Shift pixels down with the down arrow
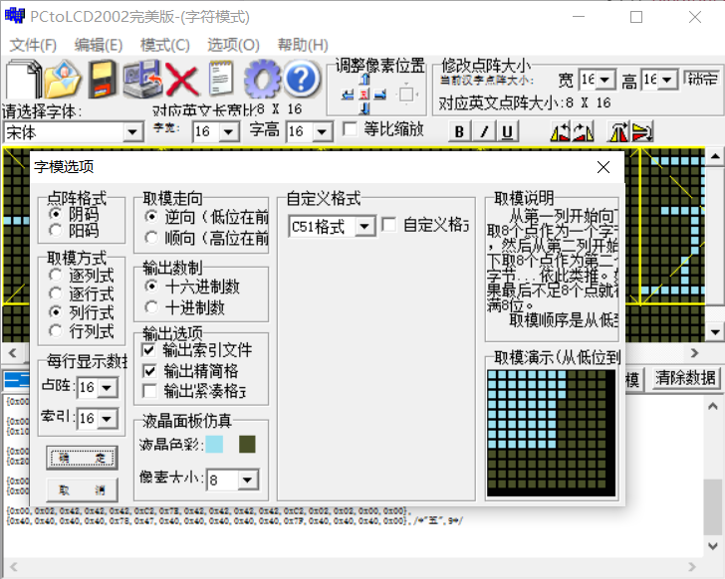This screenshot has width=725, height=579. click(x=364, y=108)
